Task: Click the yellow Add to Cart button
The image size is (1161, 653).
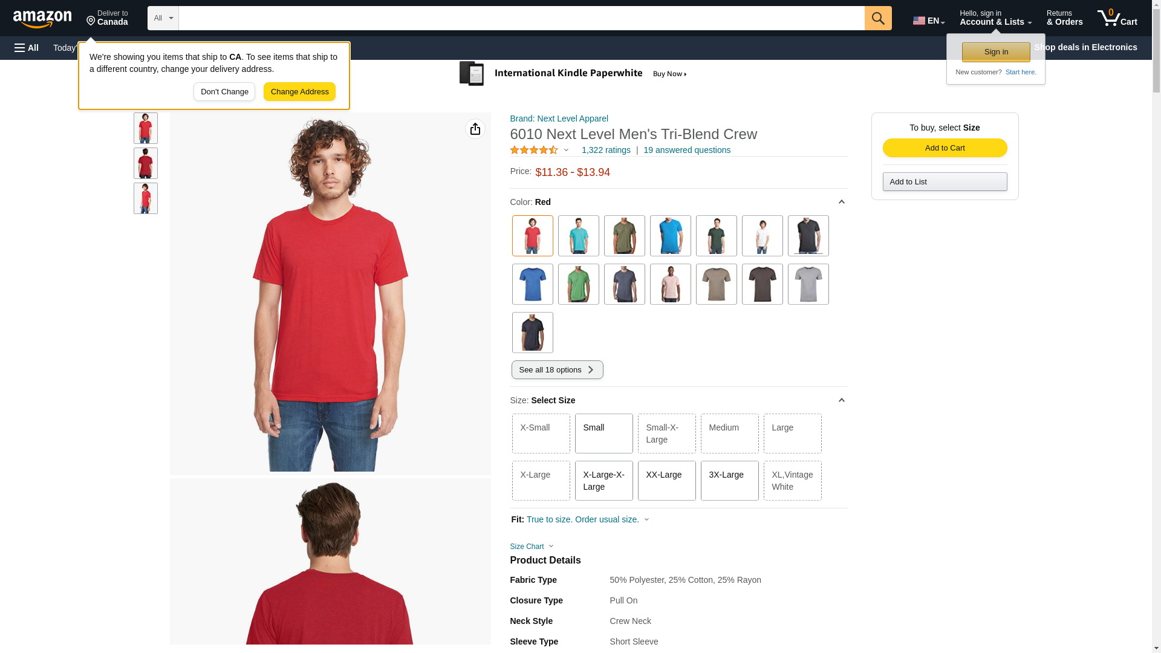Action: click(945, 148)
